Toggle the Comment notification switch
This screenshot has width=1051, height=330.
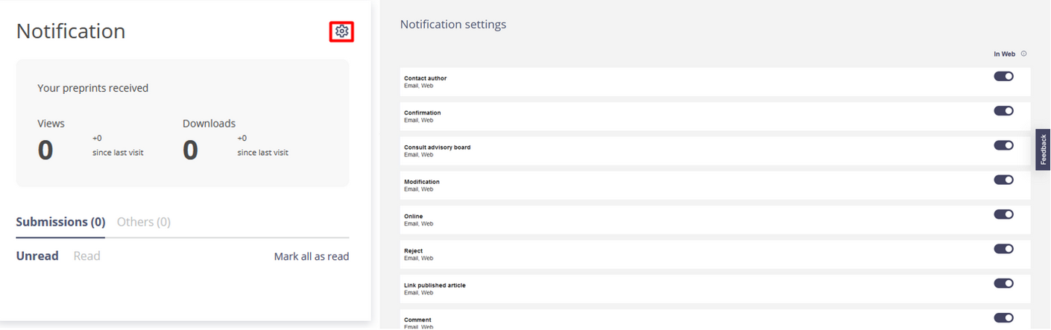coord(1003,318)
